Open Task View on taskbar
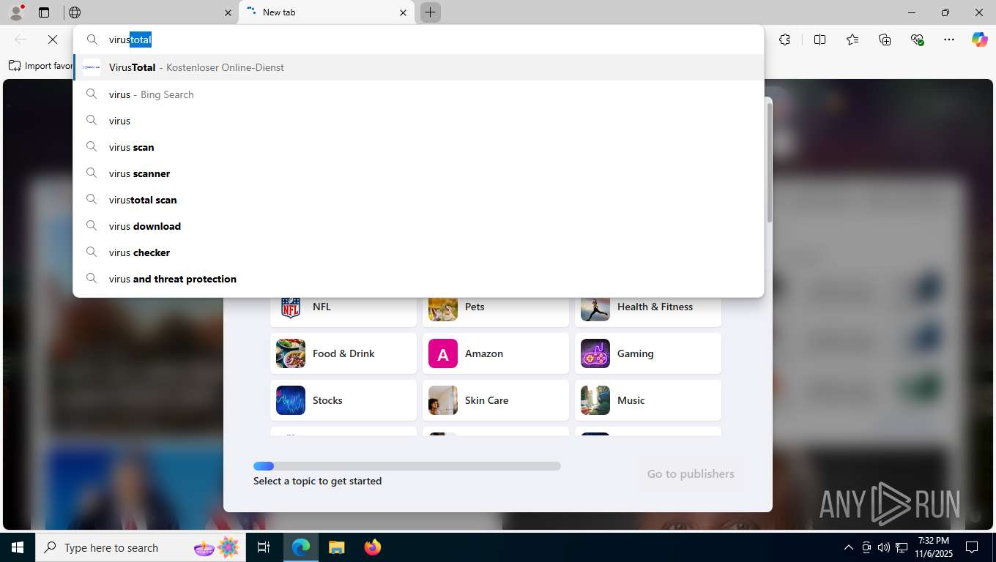The image size is (996, 562). 264,547
